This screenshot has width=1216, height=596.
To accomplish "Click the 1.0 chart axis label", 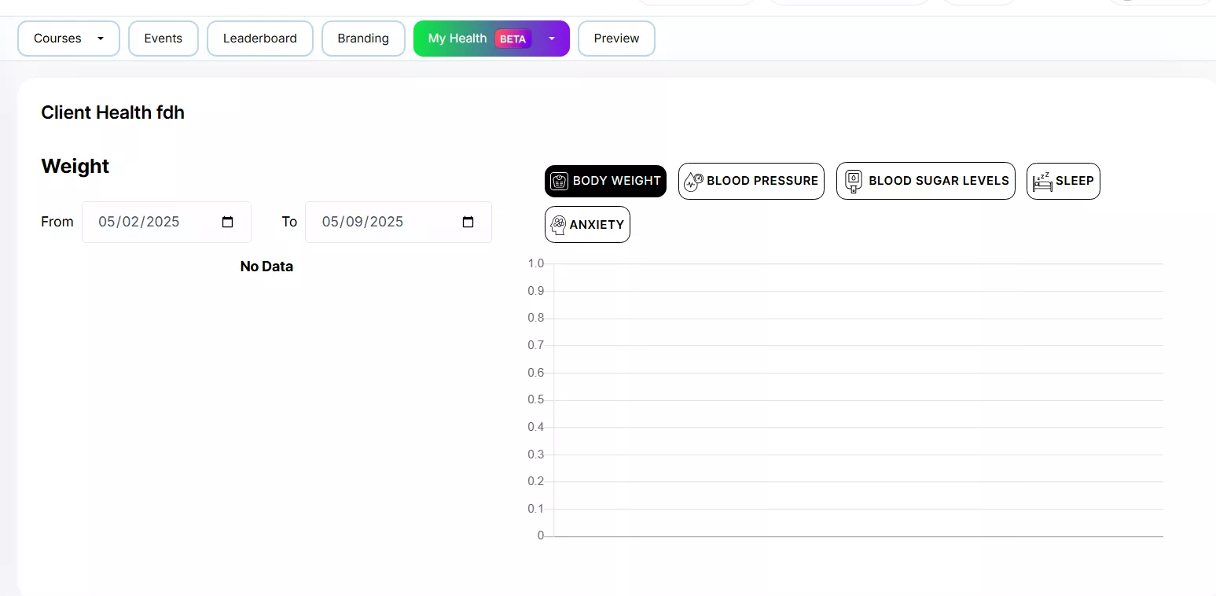I will 536,263.
